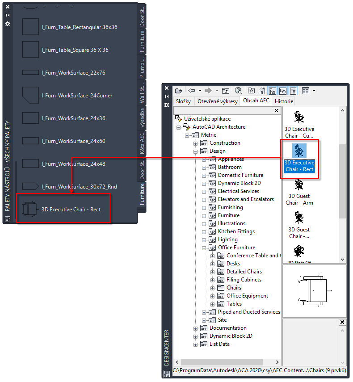
Task: Open the Historie tab
Action: point(284,101)
